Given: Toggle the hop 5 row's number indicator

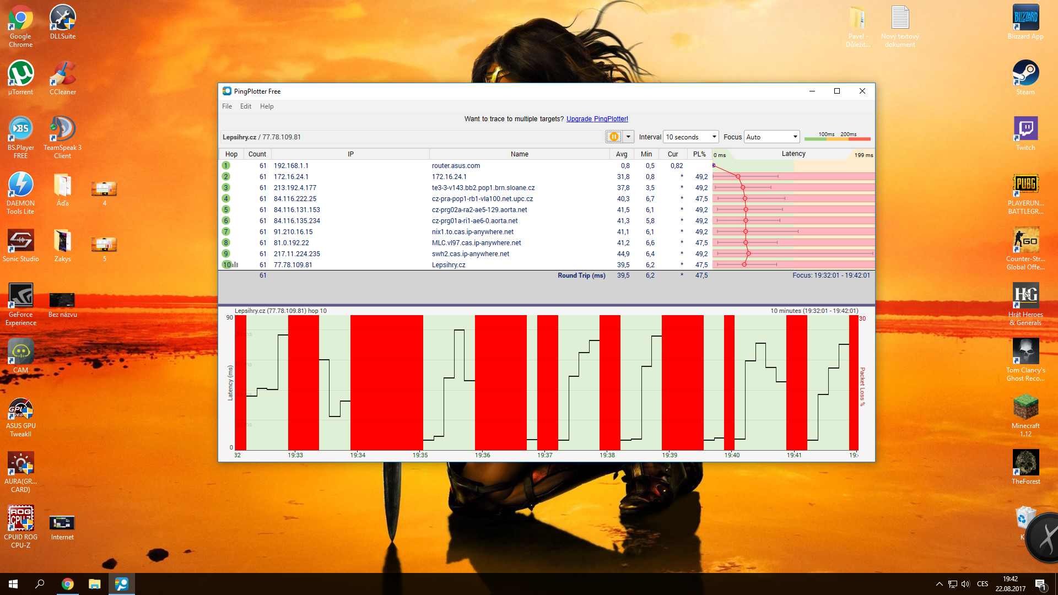Looking at the screenshot, I should click(x=226, y=209).
